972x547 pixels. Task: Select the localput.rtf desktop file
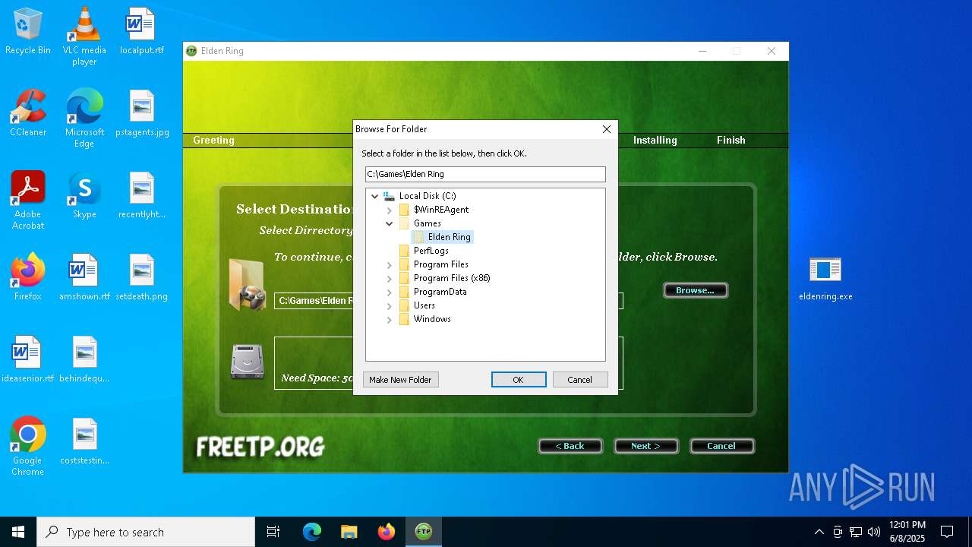coord(141,31)
